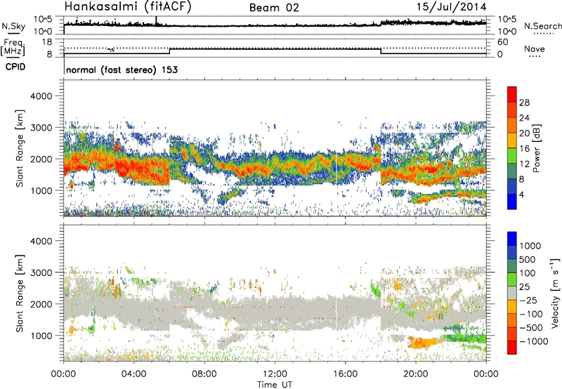Click the '12:00' time axis tick label

click(x=275, y=374)
